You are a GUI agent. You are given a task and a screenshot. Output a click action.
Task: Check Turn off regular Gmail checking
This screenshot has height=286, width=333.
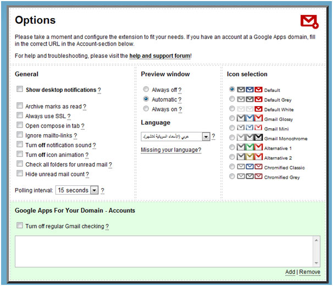pyautogui.click(x=20, y=226)
